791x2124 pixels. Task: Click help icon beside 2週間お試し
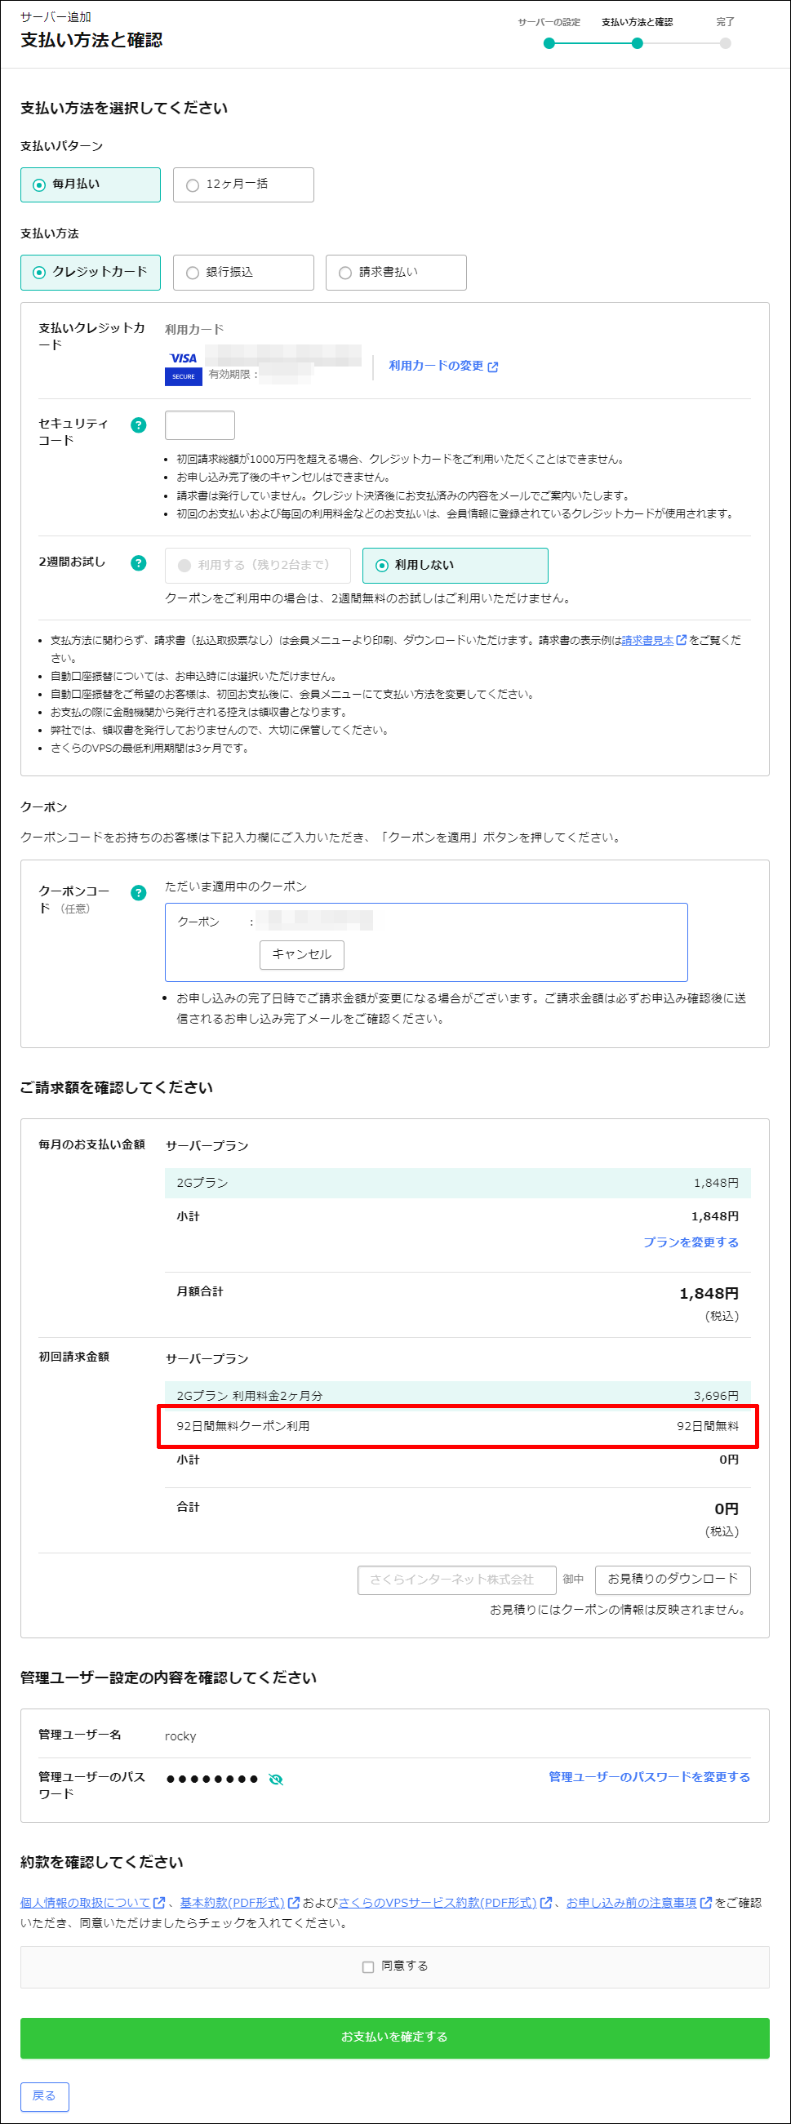139,563
